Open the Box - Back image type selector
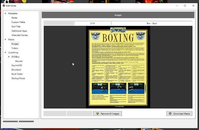Image resolution: width=199 pixels, height=130 pixels. click(152, 23)
